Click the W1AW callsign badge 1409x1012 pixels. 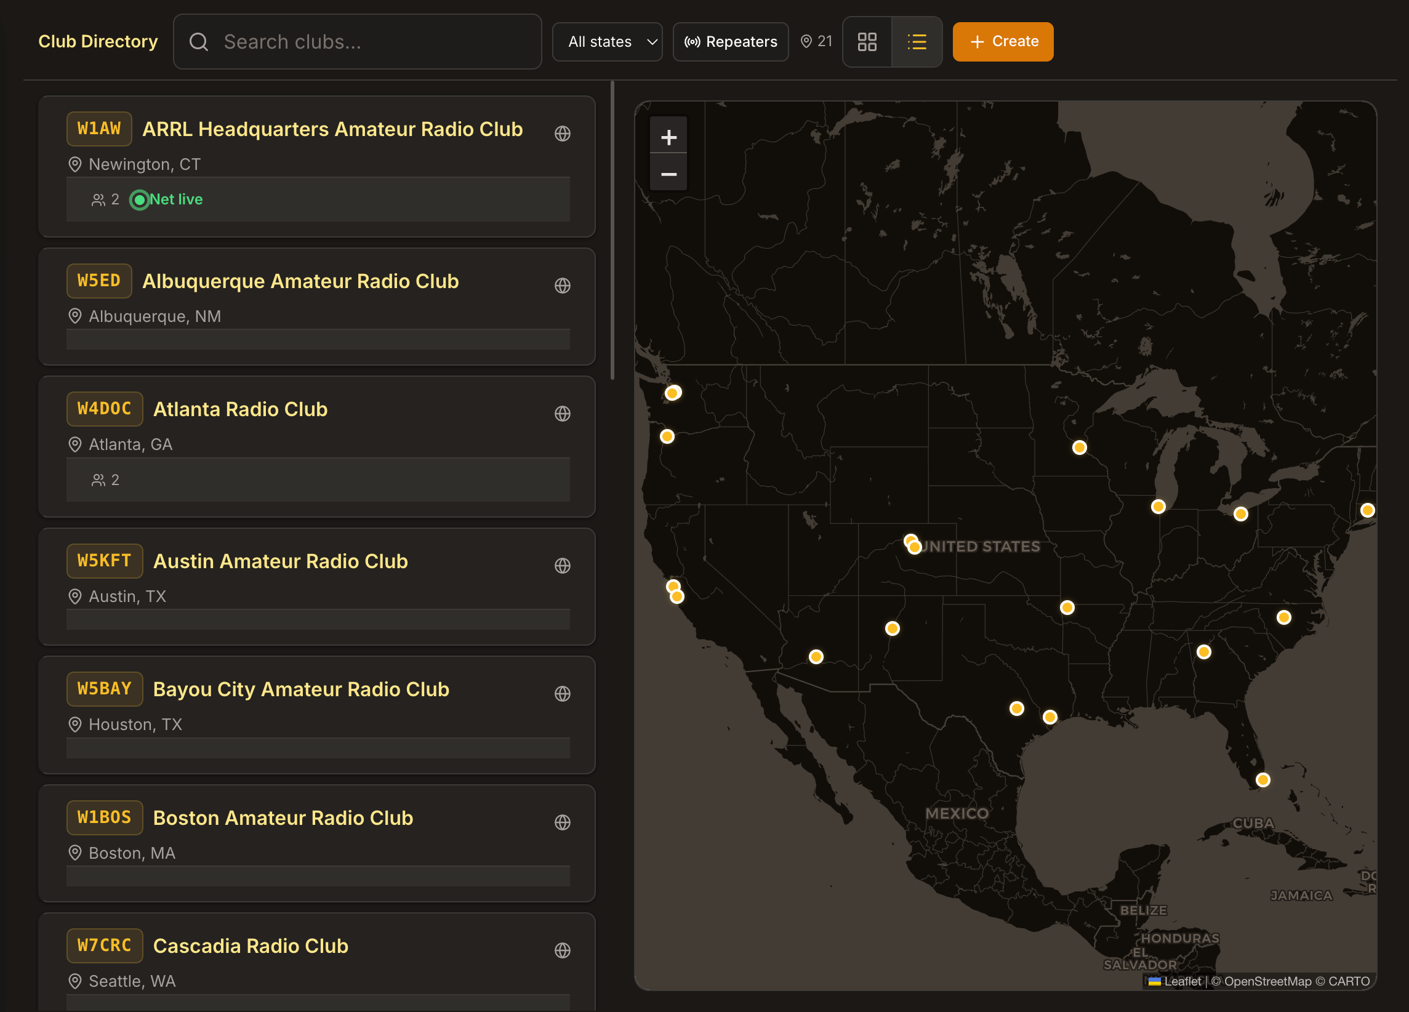[99, 129]
